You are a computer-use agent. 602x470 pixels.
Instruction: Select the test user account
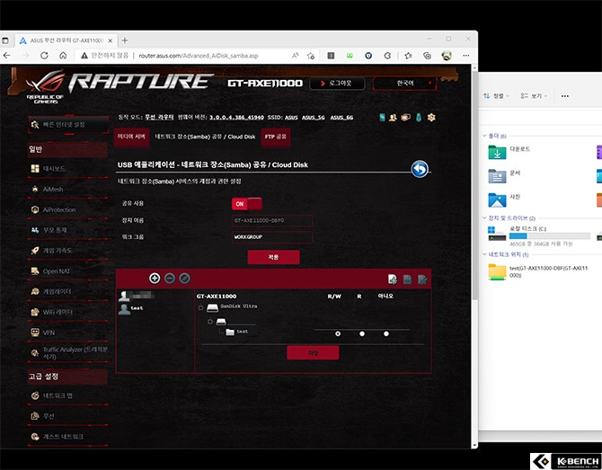131,309
